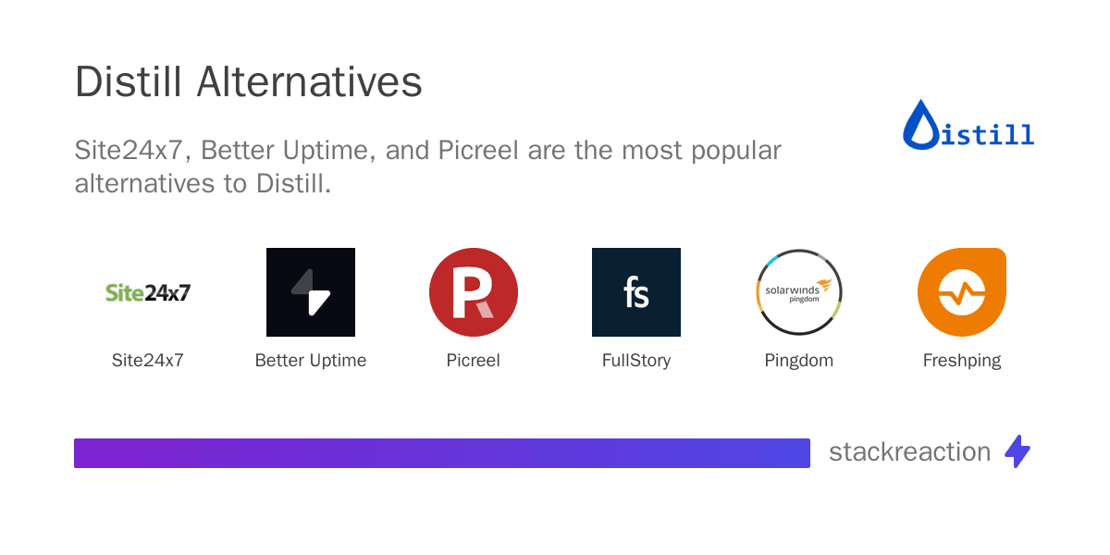
Task: Select the Better Uptime lightning logo
Action: click(311, 292)
